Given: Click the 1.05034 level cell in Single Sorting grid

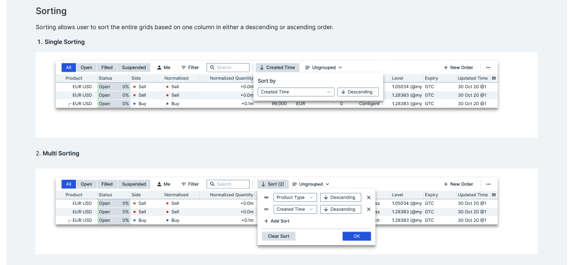Looking at the screenshot, I should click(x=407, y=87).
